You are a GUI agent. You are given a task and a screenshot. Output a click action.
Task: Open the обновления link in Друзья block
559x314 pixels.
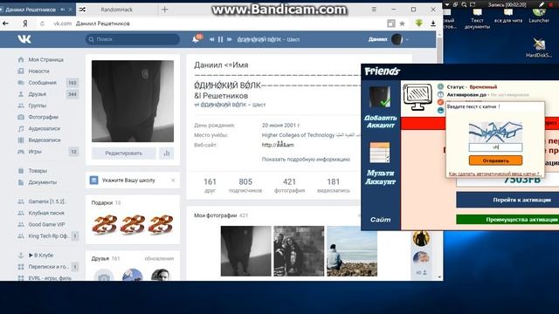tap(159, 258)
